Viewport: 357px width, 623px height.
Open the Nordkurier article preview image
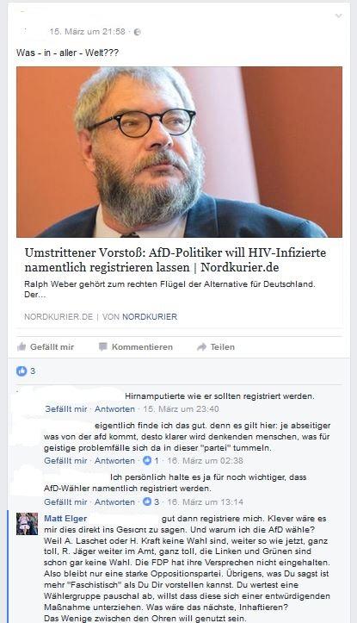coord(179,152)
